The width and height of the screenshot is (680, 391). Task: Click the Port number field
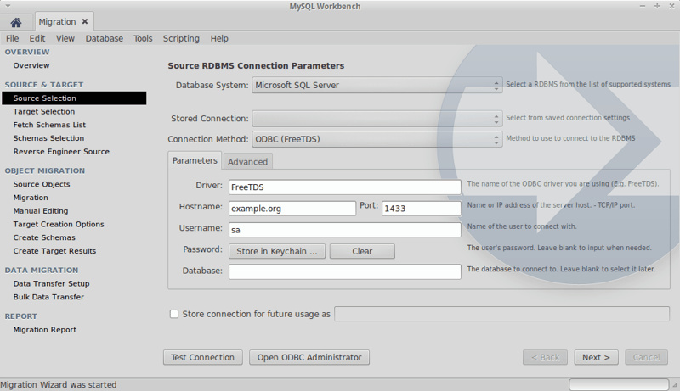(x=421, y=209)
